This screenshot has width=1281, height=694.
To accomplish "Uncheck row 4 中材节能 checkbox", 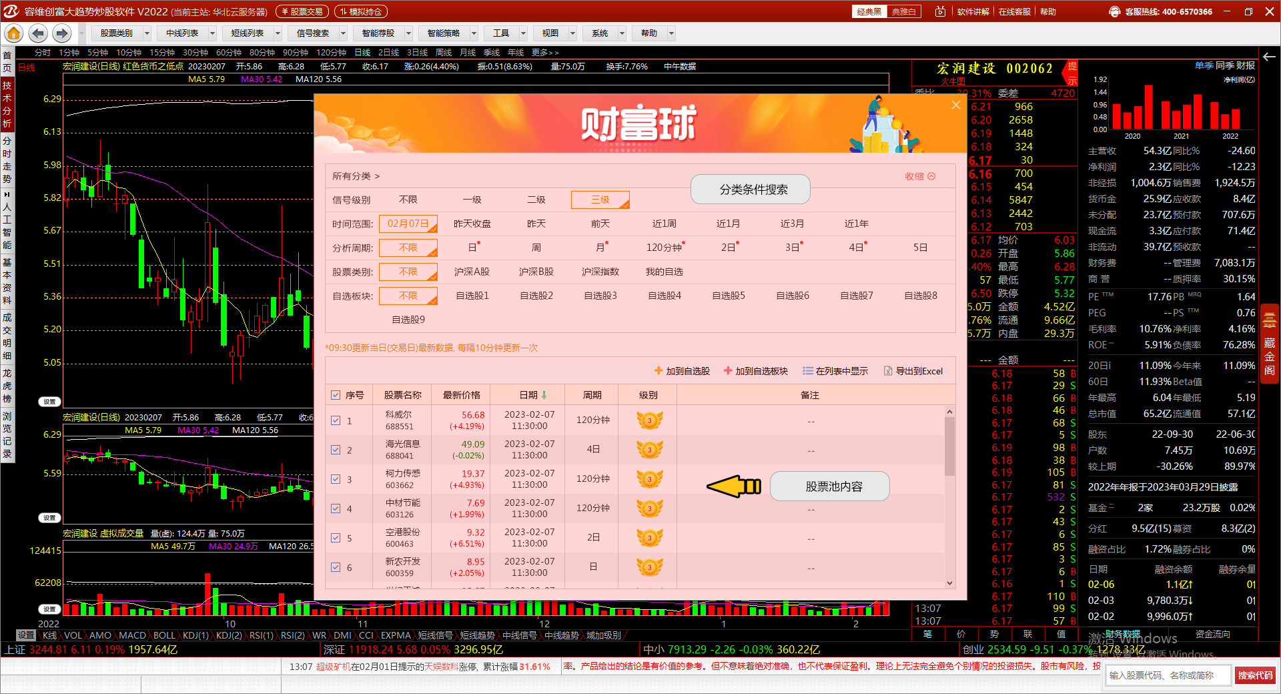I will 336,508.
